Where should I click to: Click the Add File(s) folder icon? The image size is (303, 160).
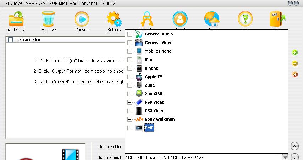tap(16, 19)
